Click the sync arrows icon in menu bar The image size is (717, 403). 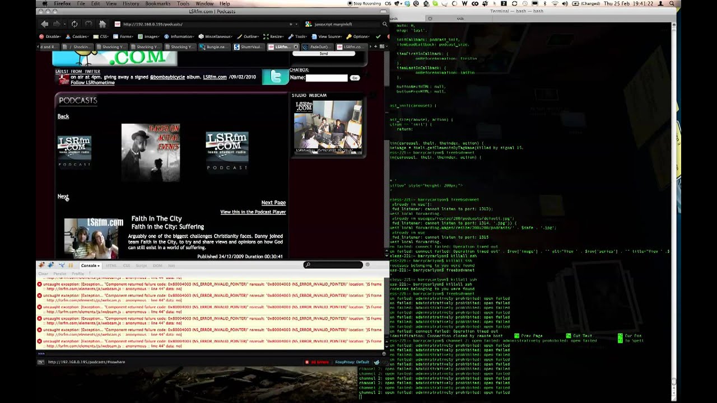coord(514,3)
